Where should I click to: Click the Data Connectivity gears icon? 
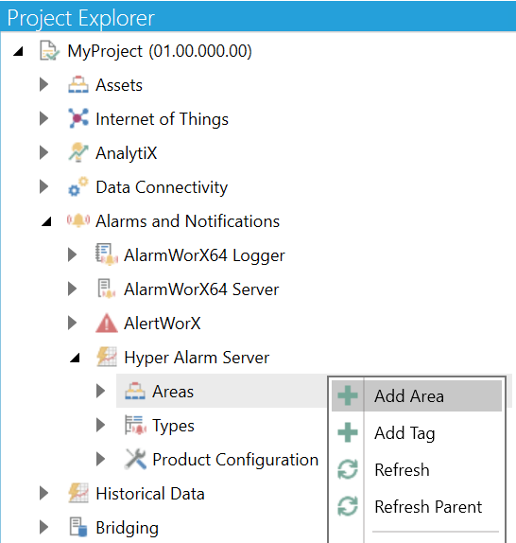(x=78, y=186)
